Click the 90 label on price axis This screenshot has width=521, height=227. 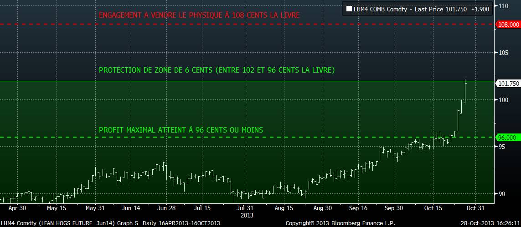502,194
